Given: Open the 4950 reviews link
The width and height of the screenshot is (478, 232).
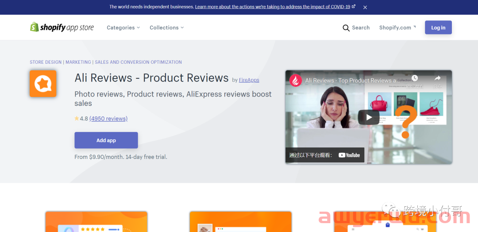Looking at the screenshot, I should point(108,119).
